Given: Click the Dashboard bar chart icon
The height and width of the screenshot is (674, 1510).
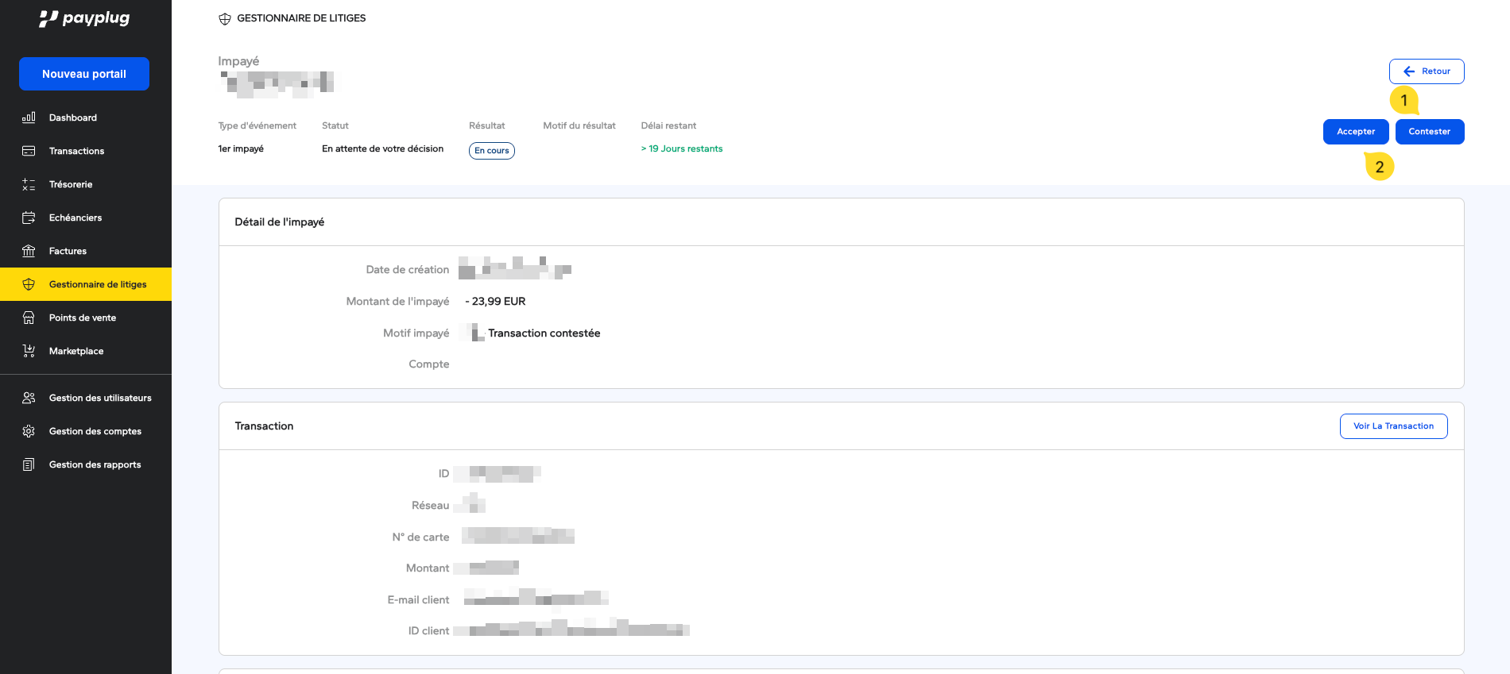Looking at the screenshot, I should tap(29, 117).
